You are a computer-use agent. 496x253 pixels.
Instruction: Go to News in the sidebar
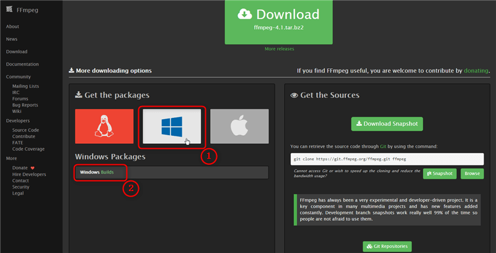12,39
